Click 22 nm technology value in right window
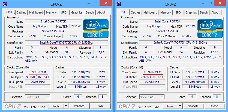228x112 pixels. pos(146,36)
